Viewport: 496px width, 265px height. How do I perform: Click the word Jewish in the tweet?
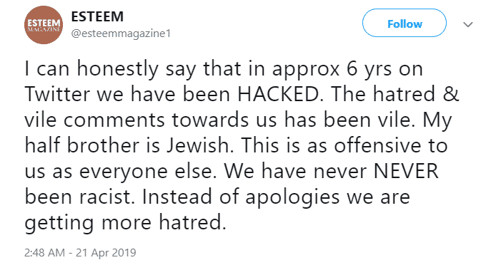[x=199, y=145]
